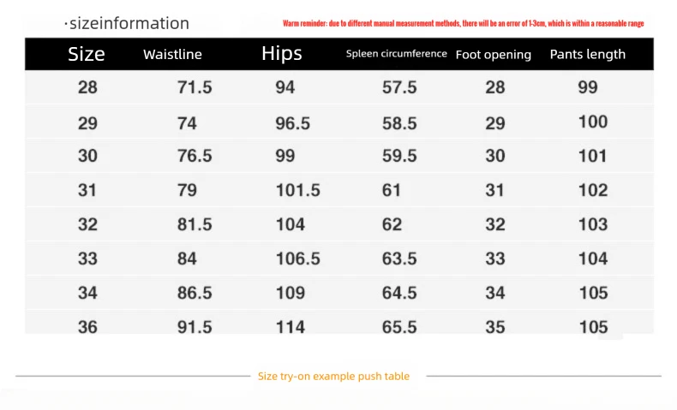
Task: Click the Hips column header
Action: [x=281, y=54]
